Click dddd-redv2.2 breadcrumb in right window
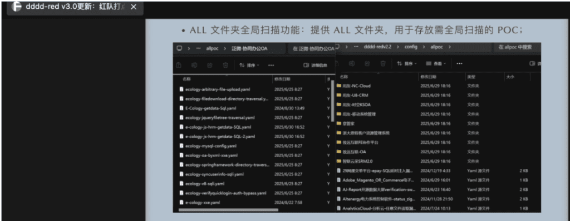This screenshot has width=570, height=221. click(377, 47)
